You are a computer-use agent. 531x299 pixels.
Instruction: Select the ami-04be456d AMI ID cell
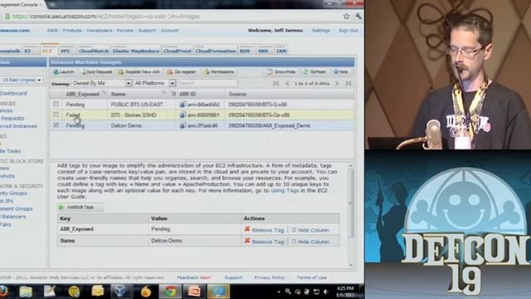tap(204, 105)
